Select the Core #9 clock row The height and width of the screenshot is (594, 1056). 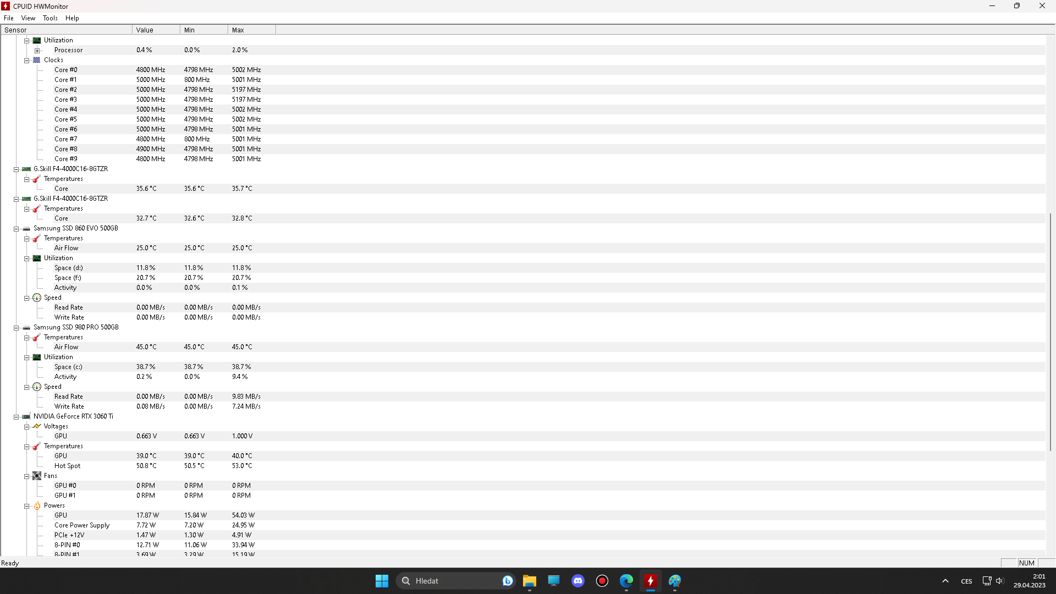click(x=523, y=159)
